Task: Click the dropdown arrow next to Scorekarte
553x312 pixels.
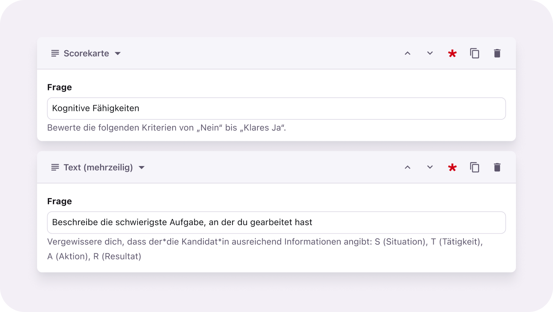Action: [x=118, y=53]
